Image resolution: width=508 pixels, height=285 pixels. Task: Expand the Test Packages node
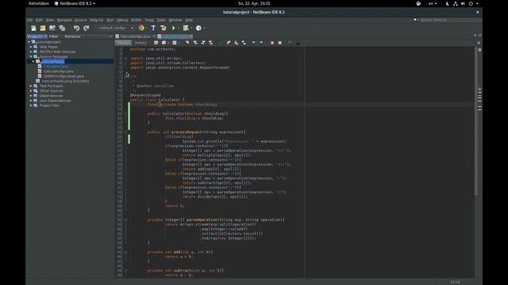tap(31, 85)
